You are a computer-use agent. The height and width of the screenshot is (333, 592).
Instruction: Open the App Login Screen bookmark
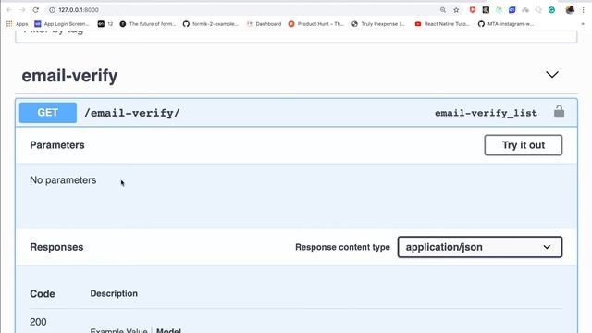tap(62, 24)
